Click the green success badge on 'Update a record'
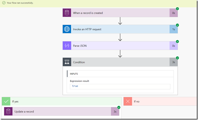 click(119, 107)
